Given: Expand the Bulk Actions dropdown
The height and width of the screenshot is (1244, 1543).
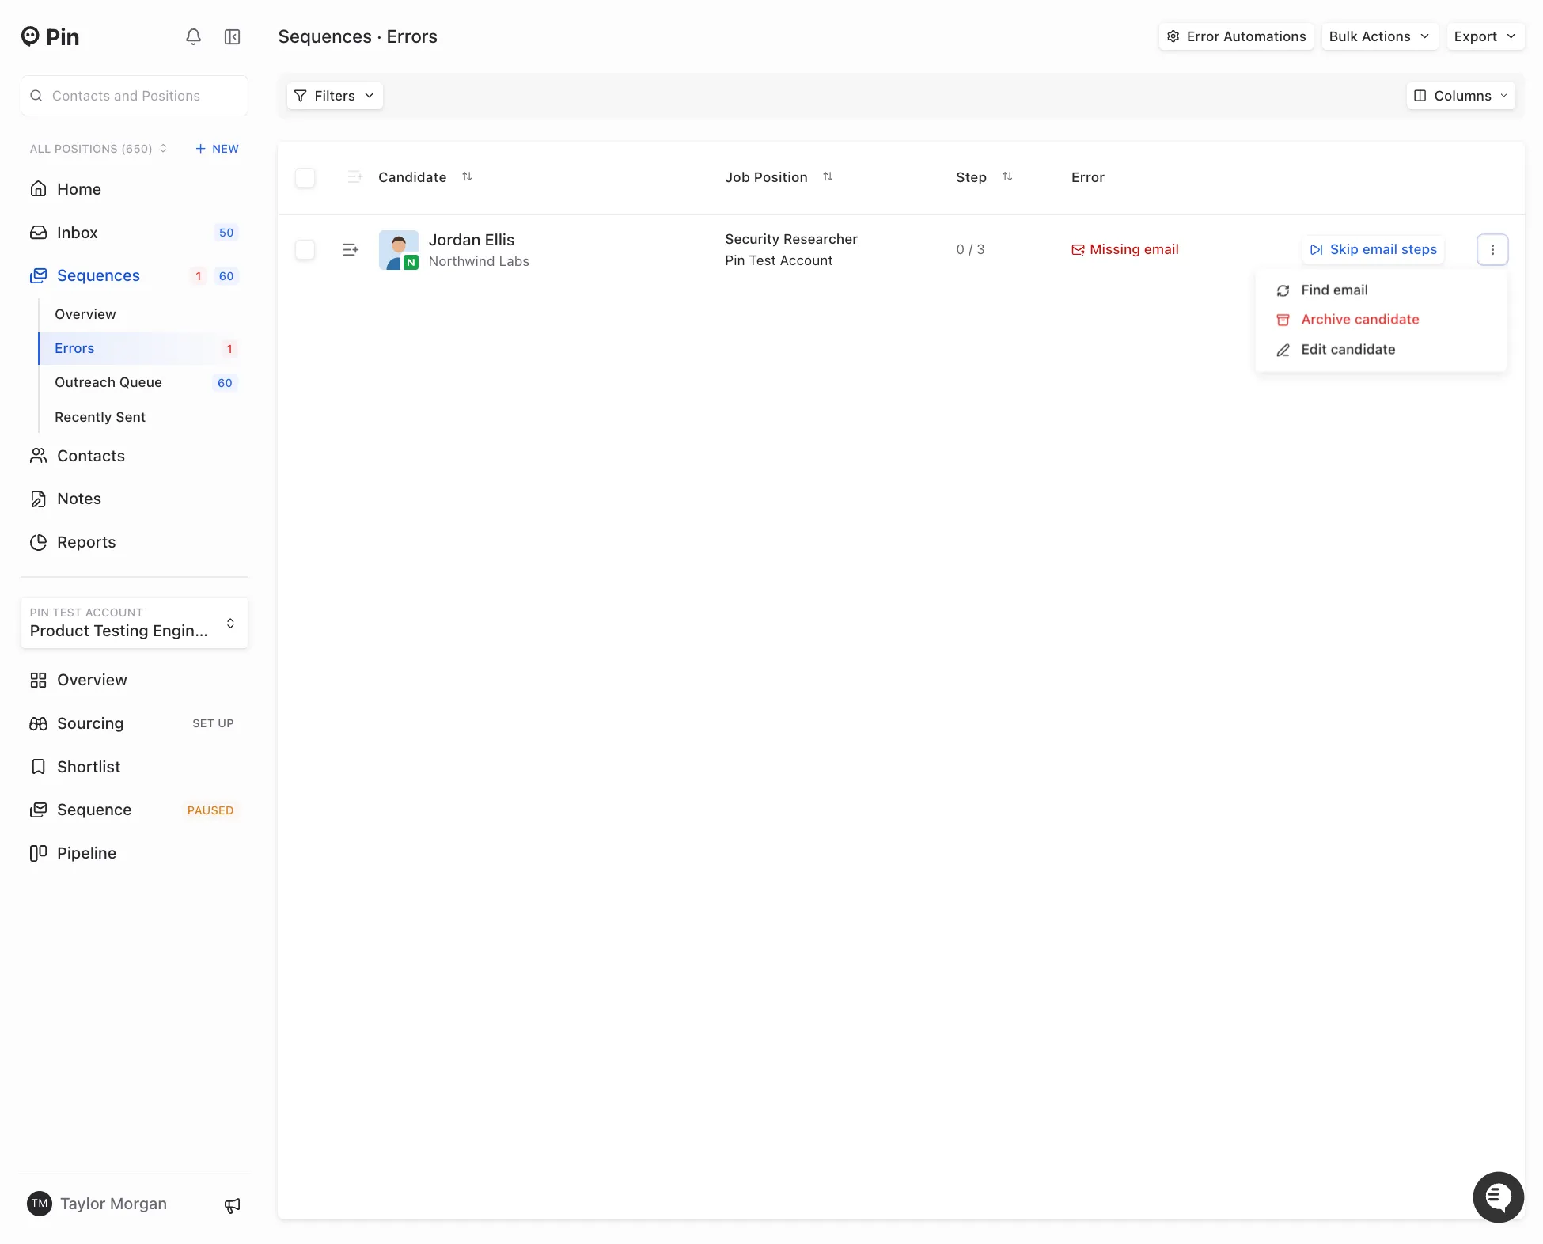Looking at the screenshot, I should (1379, 36).
